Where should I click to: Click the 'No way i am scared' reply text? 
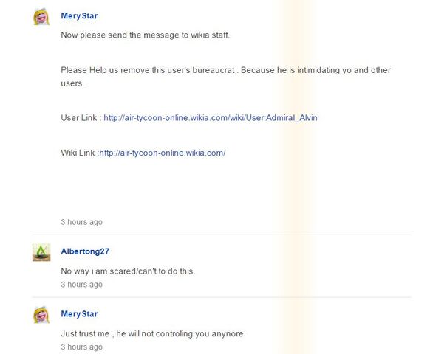tap(128, 271)
